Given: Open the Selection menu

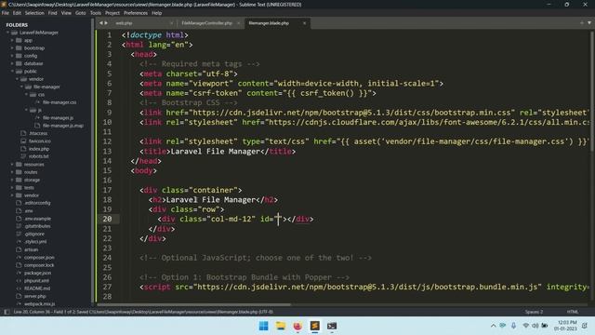Looking at the screenshot, I should tap(34, 13).
